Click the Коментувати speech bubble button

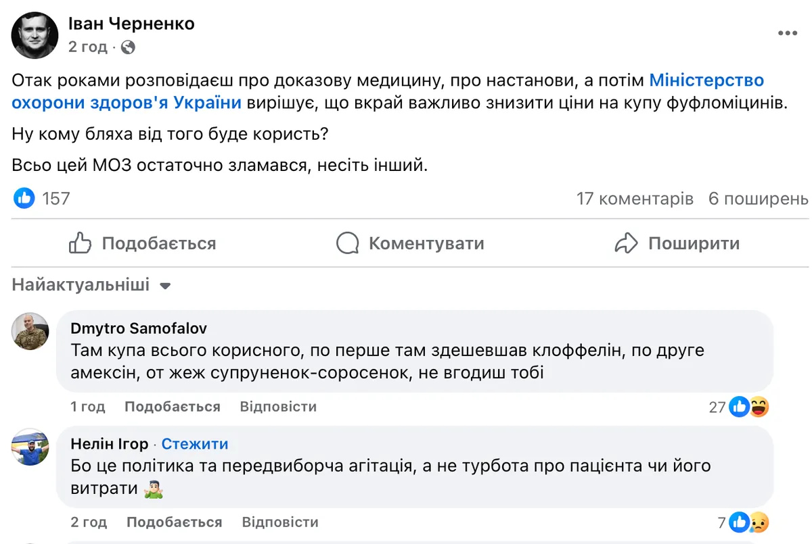(411, 243)
